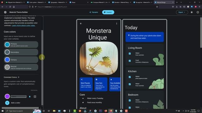Toggle Kitchen Water hoya australis checkbox

pyautogui.click(x=130, y=84)
